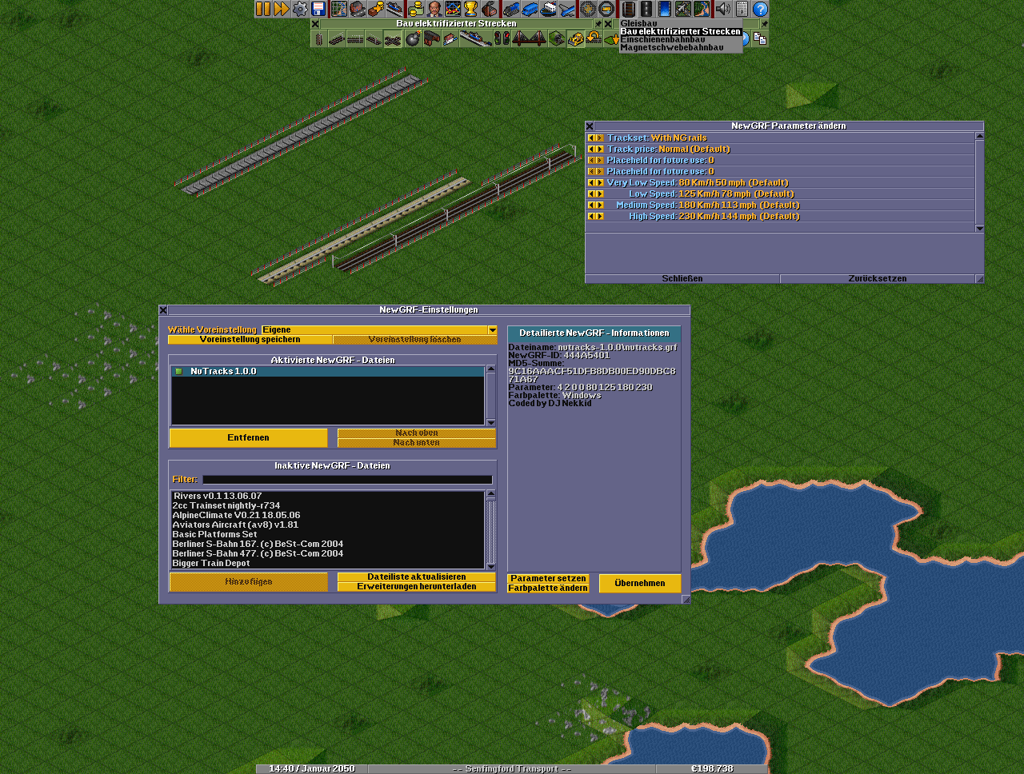1024x774 pixels.
Task: Choose Gleisbau from the rail menu
Action: pyautogui.click(x=639, y=24)
